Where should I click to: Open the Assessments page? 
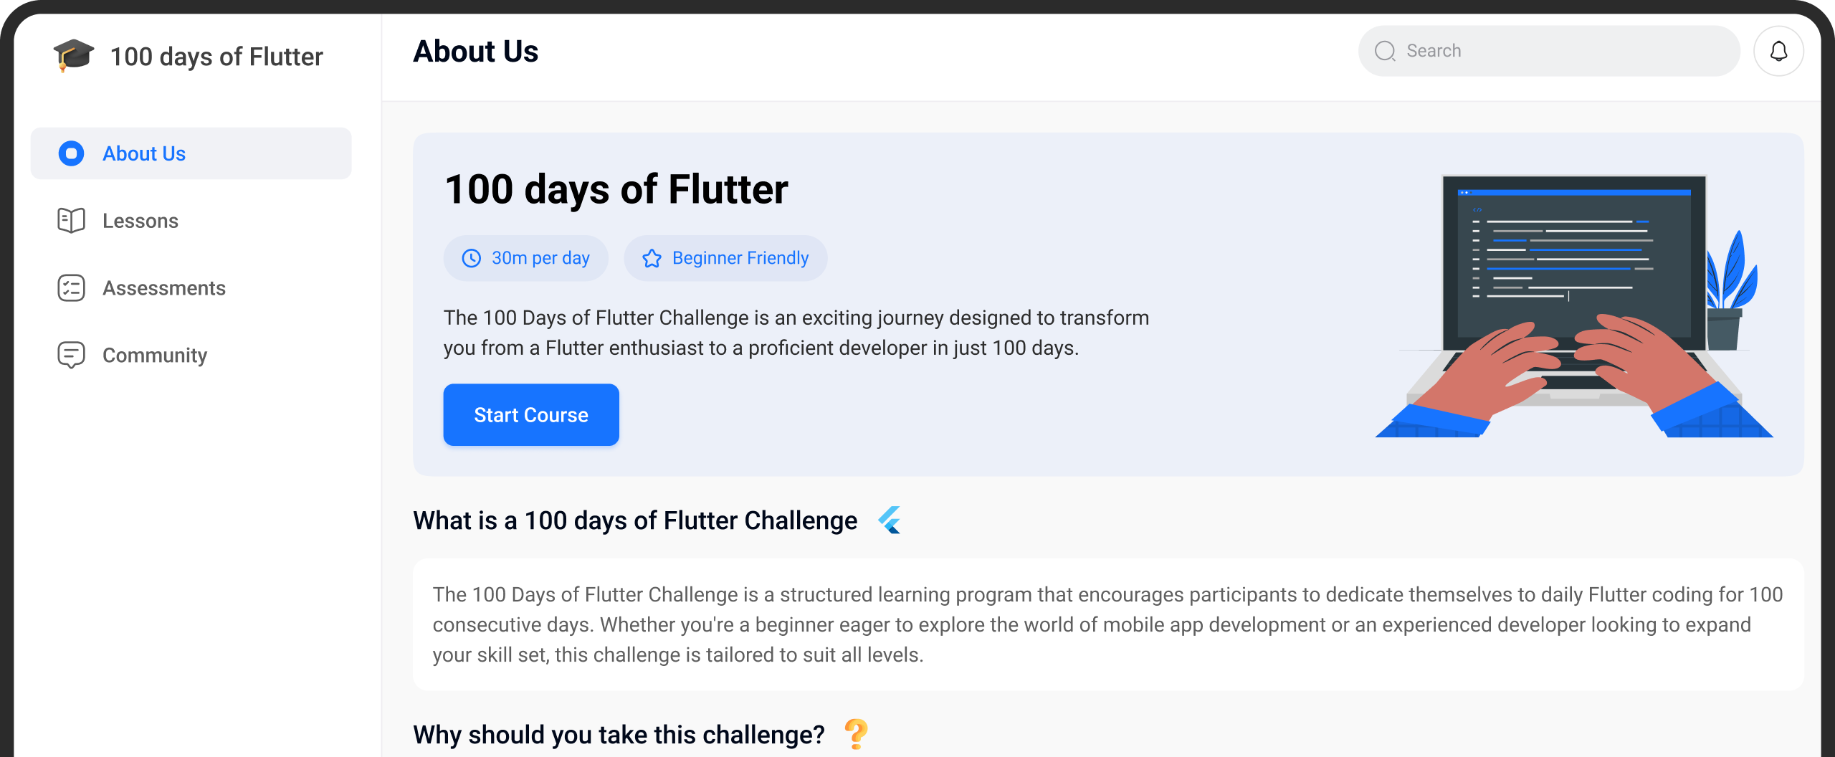tap(164, 288)
